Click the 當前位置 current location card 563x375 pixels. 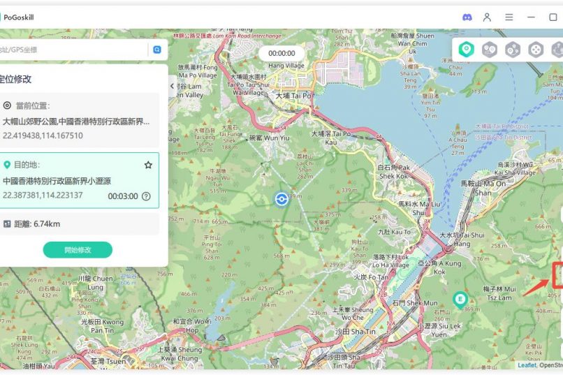(x=77, y=121)
